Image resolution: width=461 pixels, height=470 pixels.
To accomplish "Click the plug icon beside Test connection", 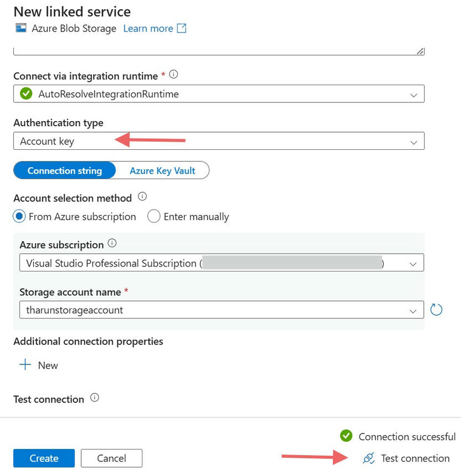I will click(x=368, y=458).
